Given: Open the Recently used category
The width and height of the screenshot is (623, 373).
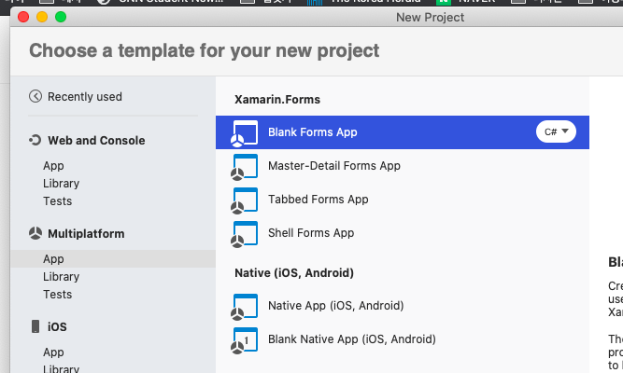Looking at the screenshot, I should pyautogui.click(x=85, y=97).
